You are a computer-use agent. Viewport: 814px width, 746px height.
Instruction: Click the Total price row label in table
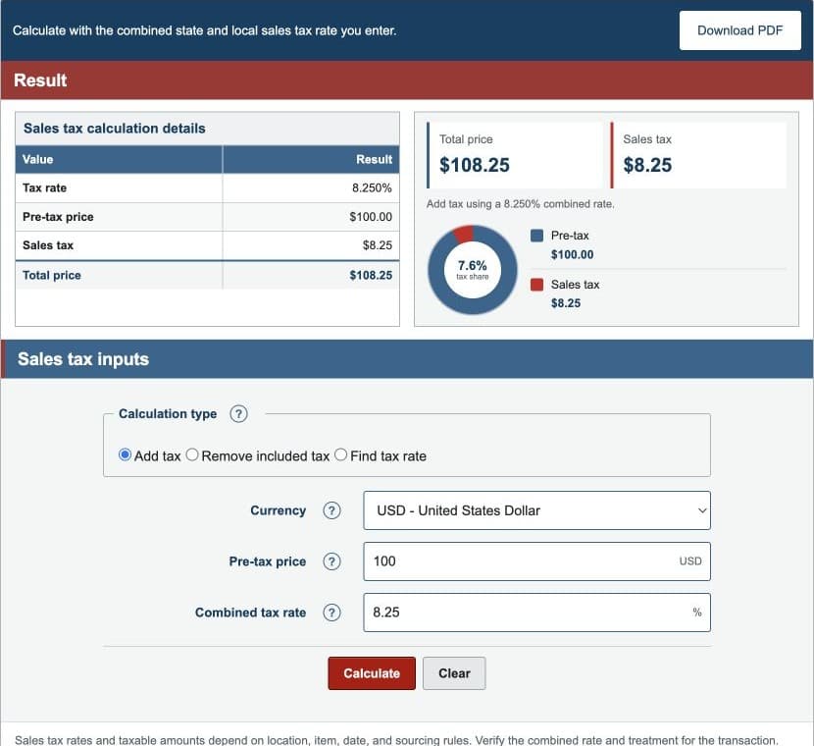click(x=52, y=276)
